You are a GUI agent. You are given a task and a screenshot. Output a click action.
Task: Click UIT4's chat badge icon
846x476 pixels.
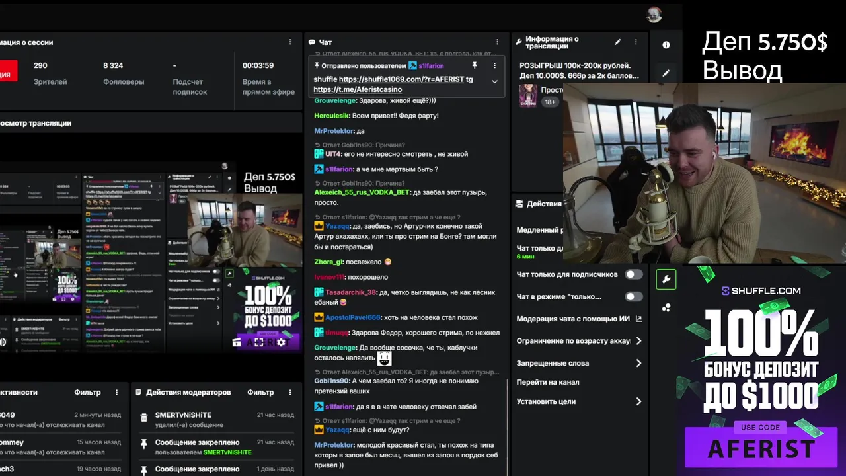click(319, 154)
